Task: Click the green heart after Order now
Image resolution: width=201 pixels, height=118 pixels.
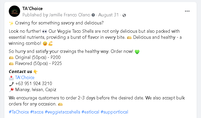Action: (137, 52)
